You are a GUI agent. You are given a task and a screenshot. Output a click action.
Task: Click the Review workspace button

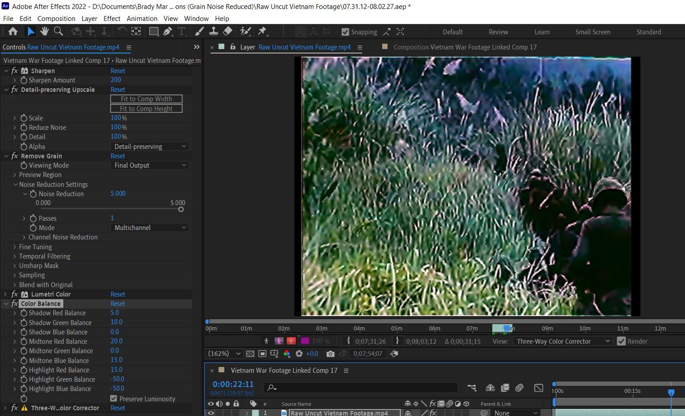pyautogui.click(x=498, y=32)
